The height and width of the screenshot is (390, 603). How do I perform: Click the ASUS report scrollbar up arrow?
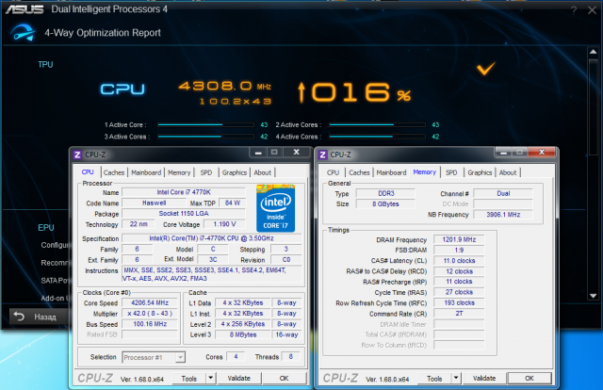(x=593, y=52)
